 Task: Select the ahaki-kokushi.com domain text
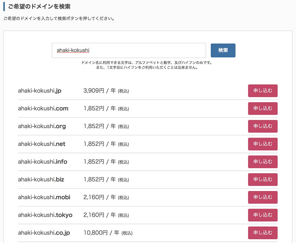(x=43, y=109)
